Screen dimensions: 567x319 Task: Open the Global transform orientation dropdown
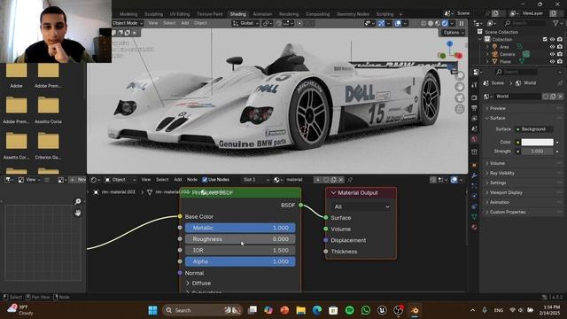[246, 23]
